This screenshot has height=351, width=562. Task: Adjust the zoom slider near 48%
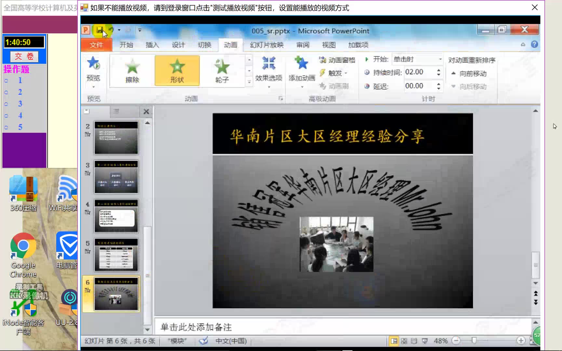click(475, 341)
